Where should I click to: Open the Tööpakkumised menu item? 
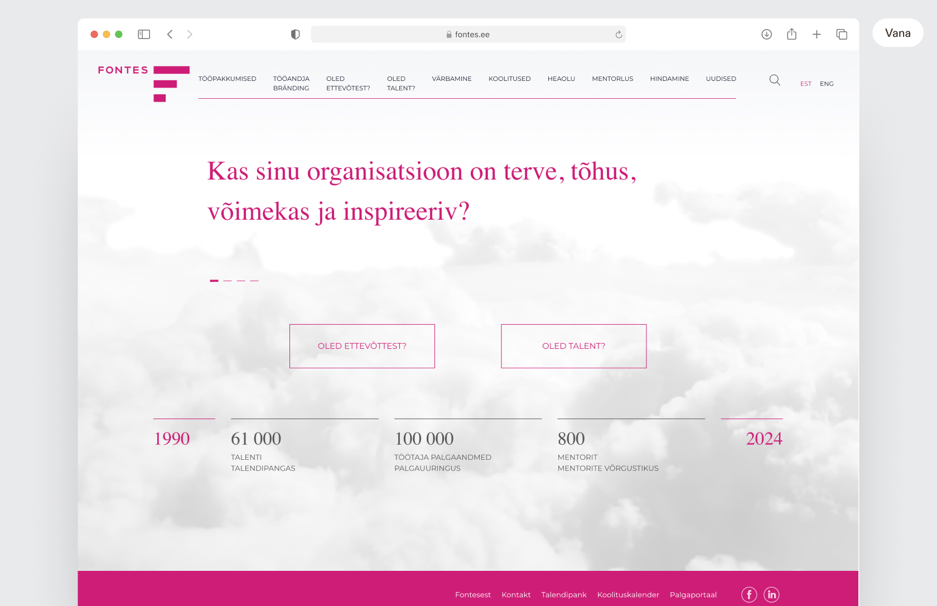(x=228, y=79)
